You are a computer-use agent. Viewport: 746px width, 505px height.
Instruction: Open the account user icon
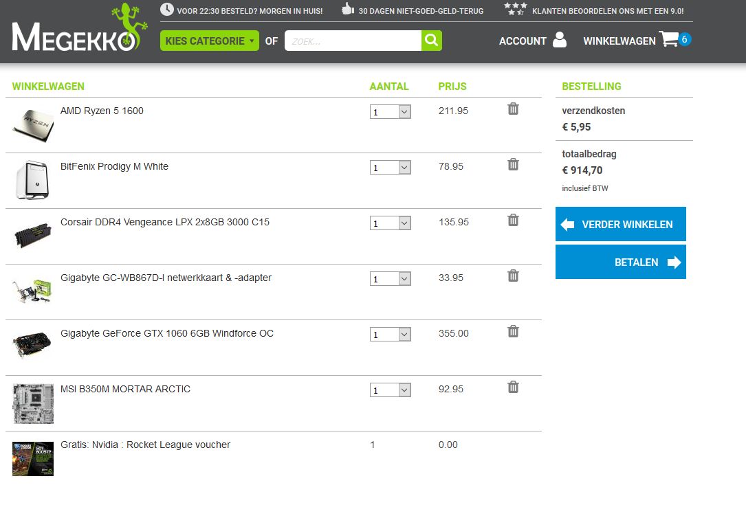pos(560,40)
